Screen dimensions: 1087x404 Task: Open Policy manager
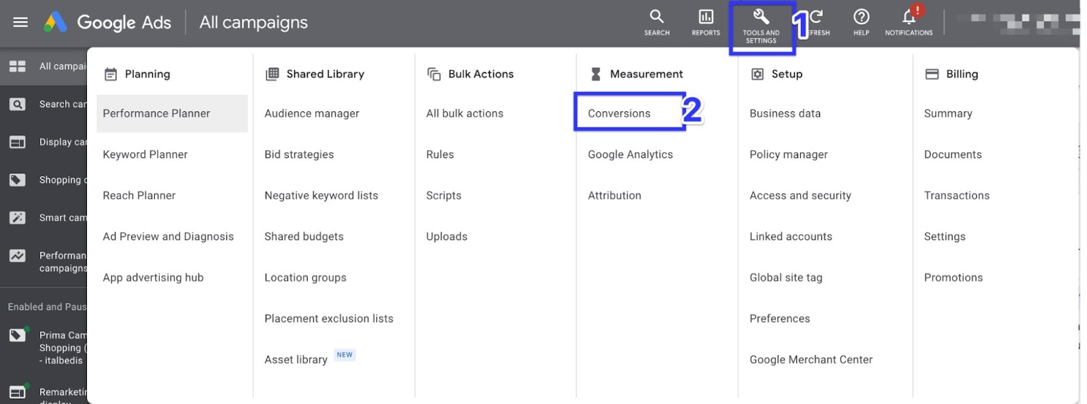click(788, 155)
